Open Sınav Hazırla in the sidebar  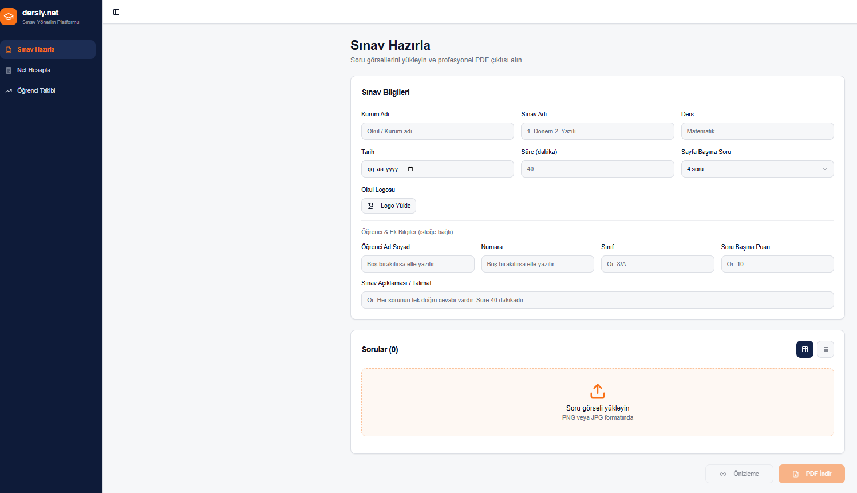[48, 49]
